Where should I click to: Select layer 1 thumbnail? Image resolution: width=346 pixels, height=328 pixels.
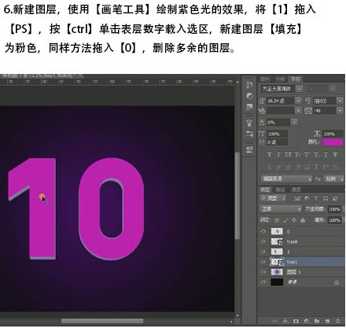[277, 252]
